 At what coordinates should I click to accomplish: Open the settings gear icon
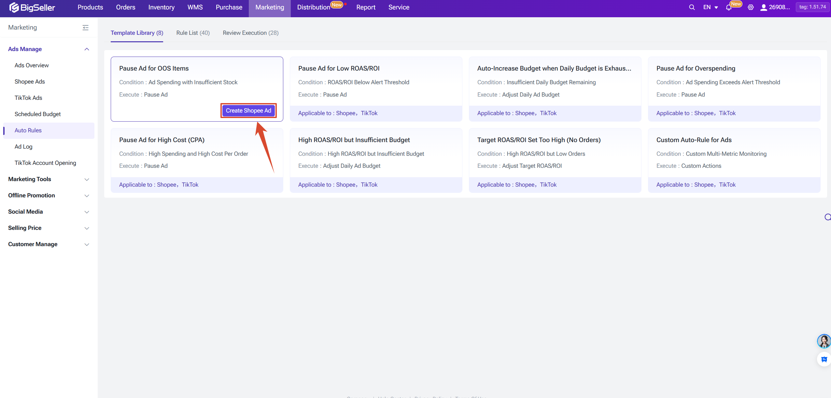(751, 7)
